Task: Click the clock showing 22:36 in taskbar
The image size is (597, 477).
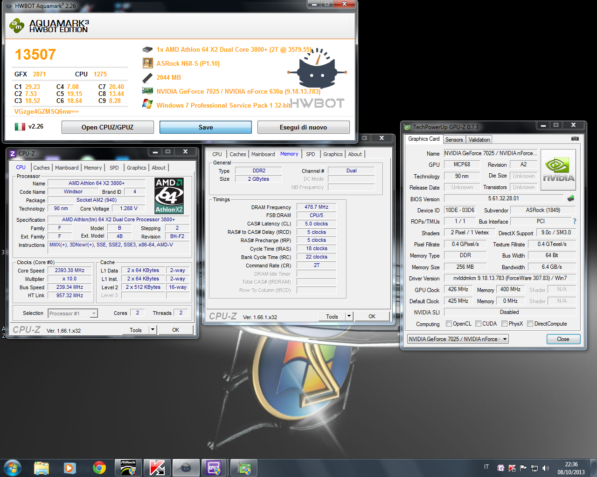Action: tap(571, 464)
